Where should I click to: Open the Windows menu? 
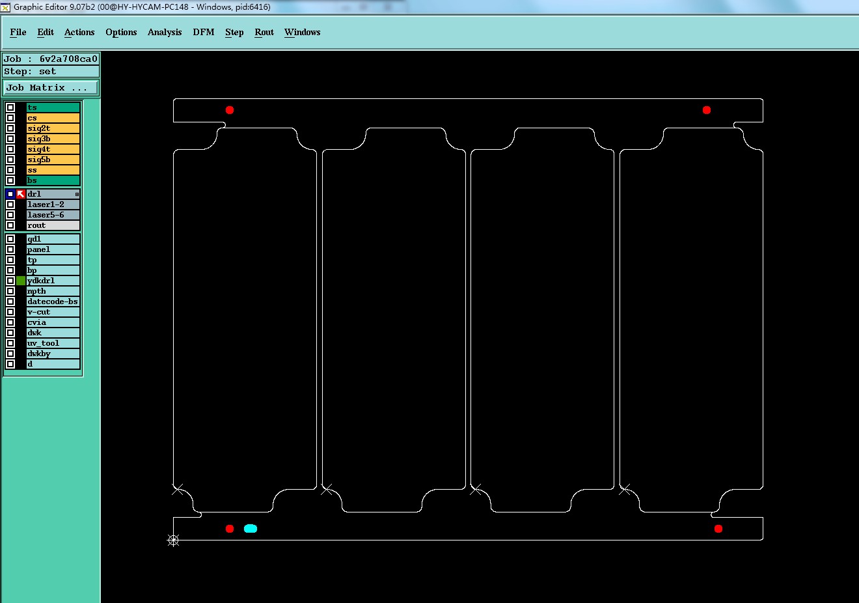pos(303,32)
